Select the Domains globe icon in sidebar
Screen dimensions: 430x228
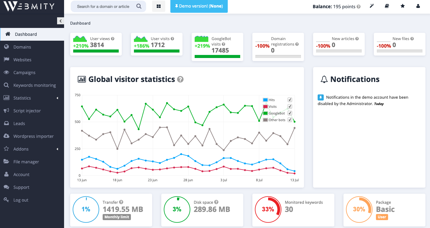click(x=7, y=47)
